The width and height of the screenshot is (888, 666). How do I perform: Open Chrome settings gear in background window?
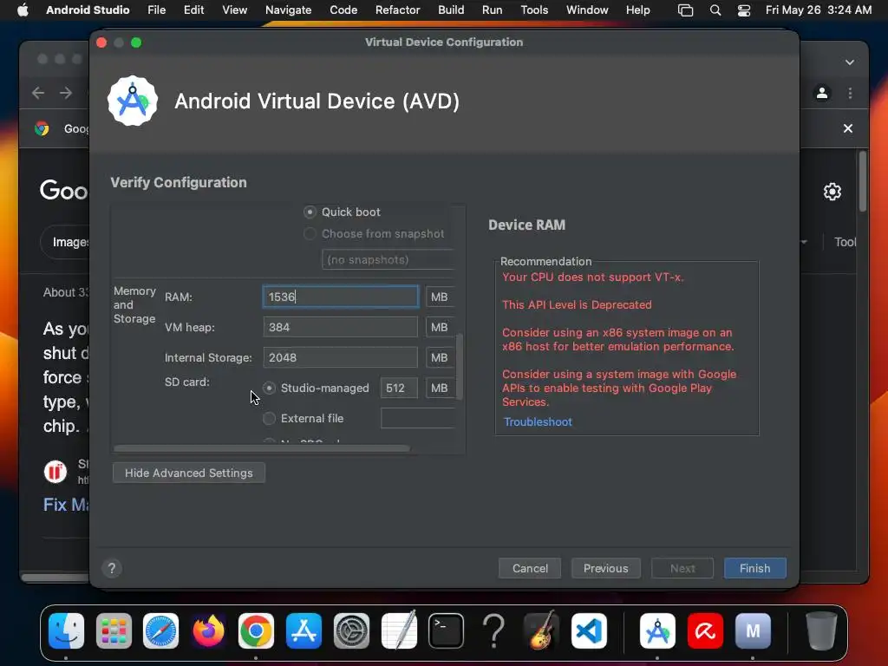coord(832,192)
